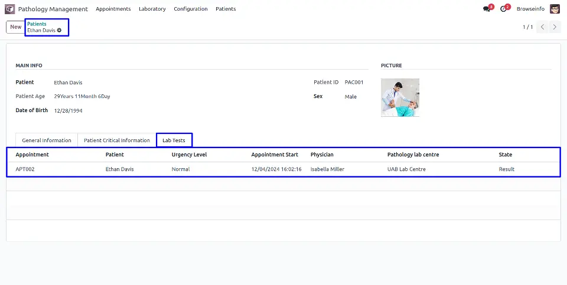The image size is (567, 285).
Task: Open the gear actions icon beside Ethan Davis
Action: (59, 30)
